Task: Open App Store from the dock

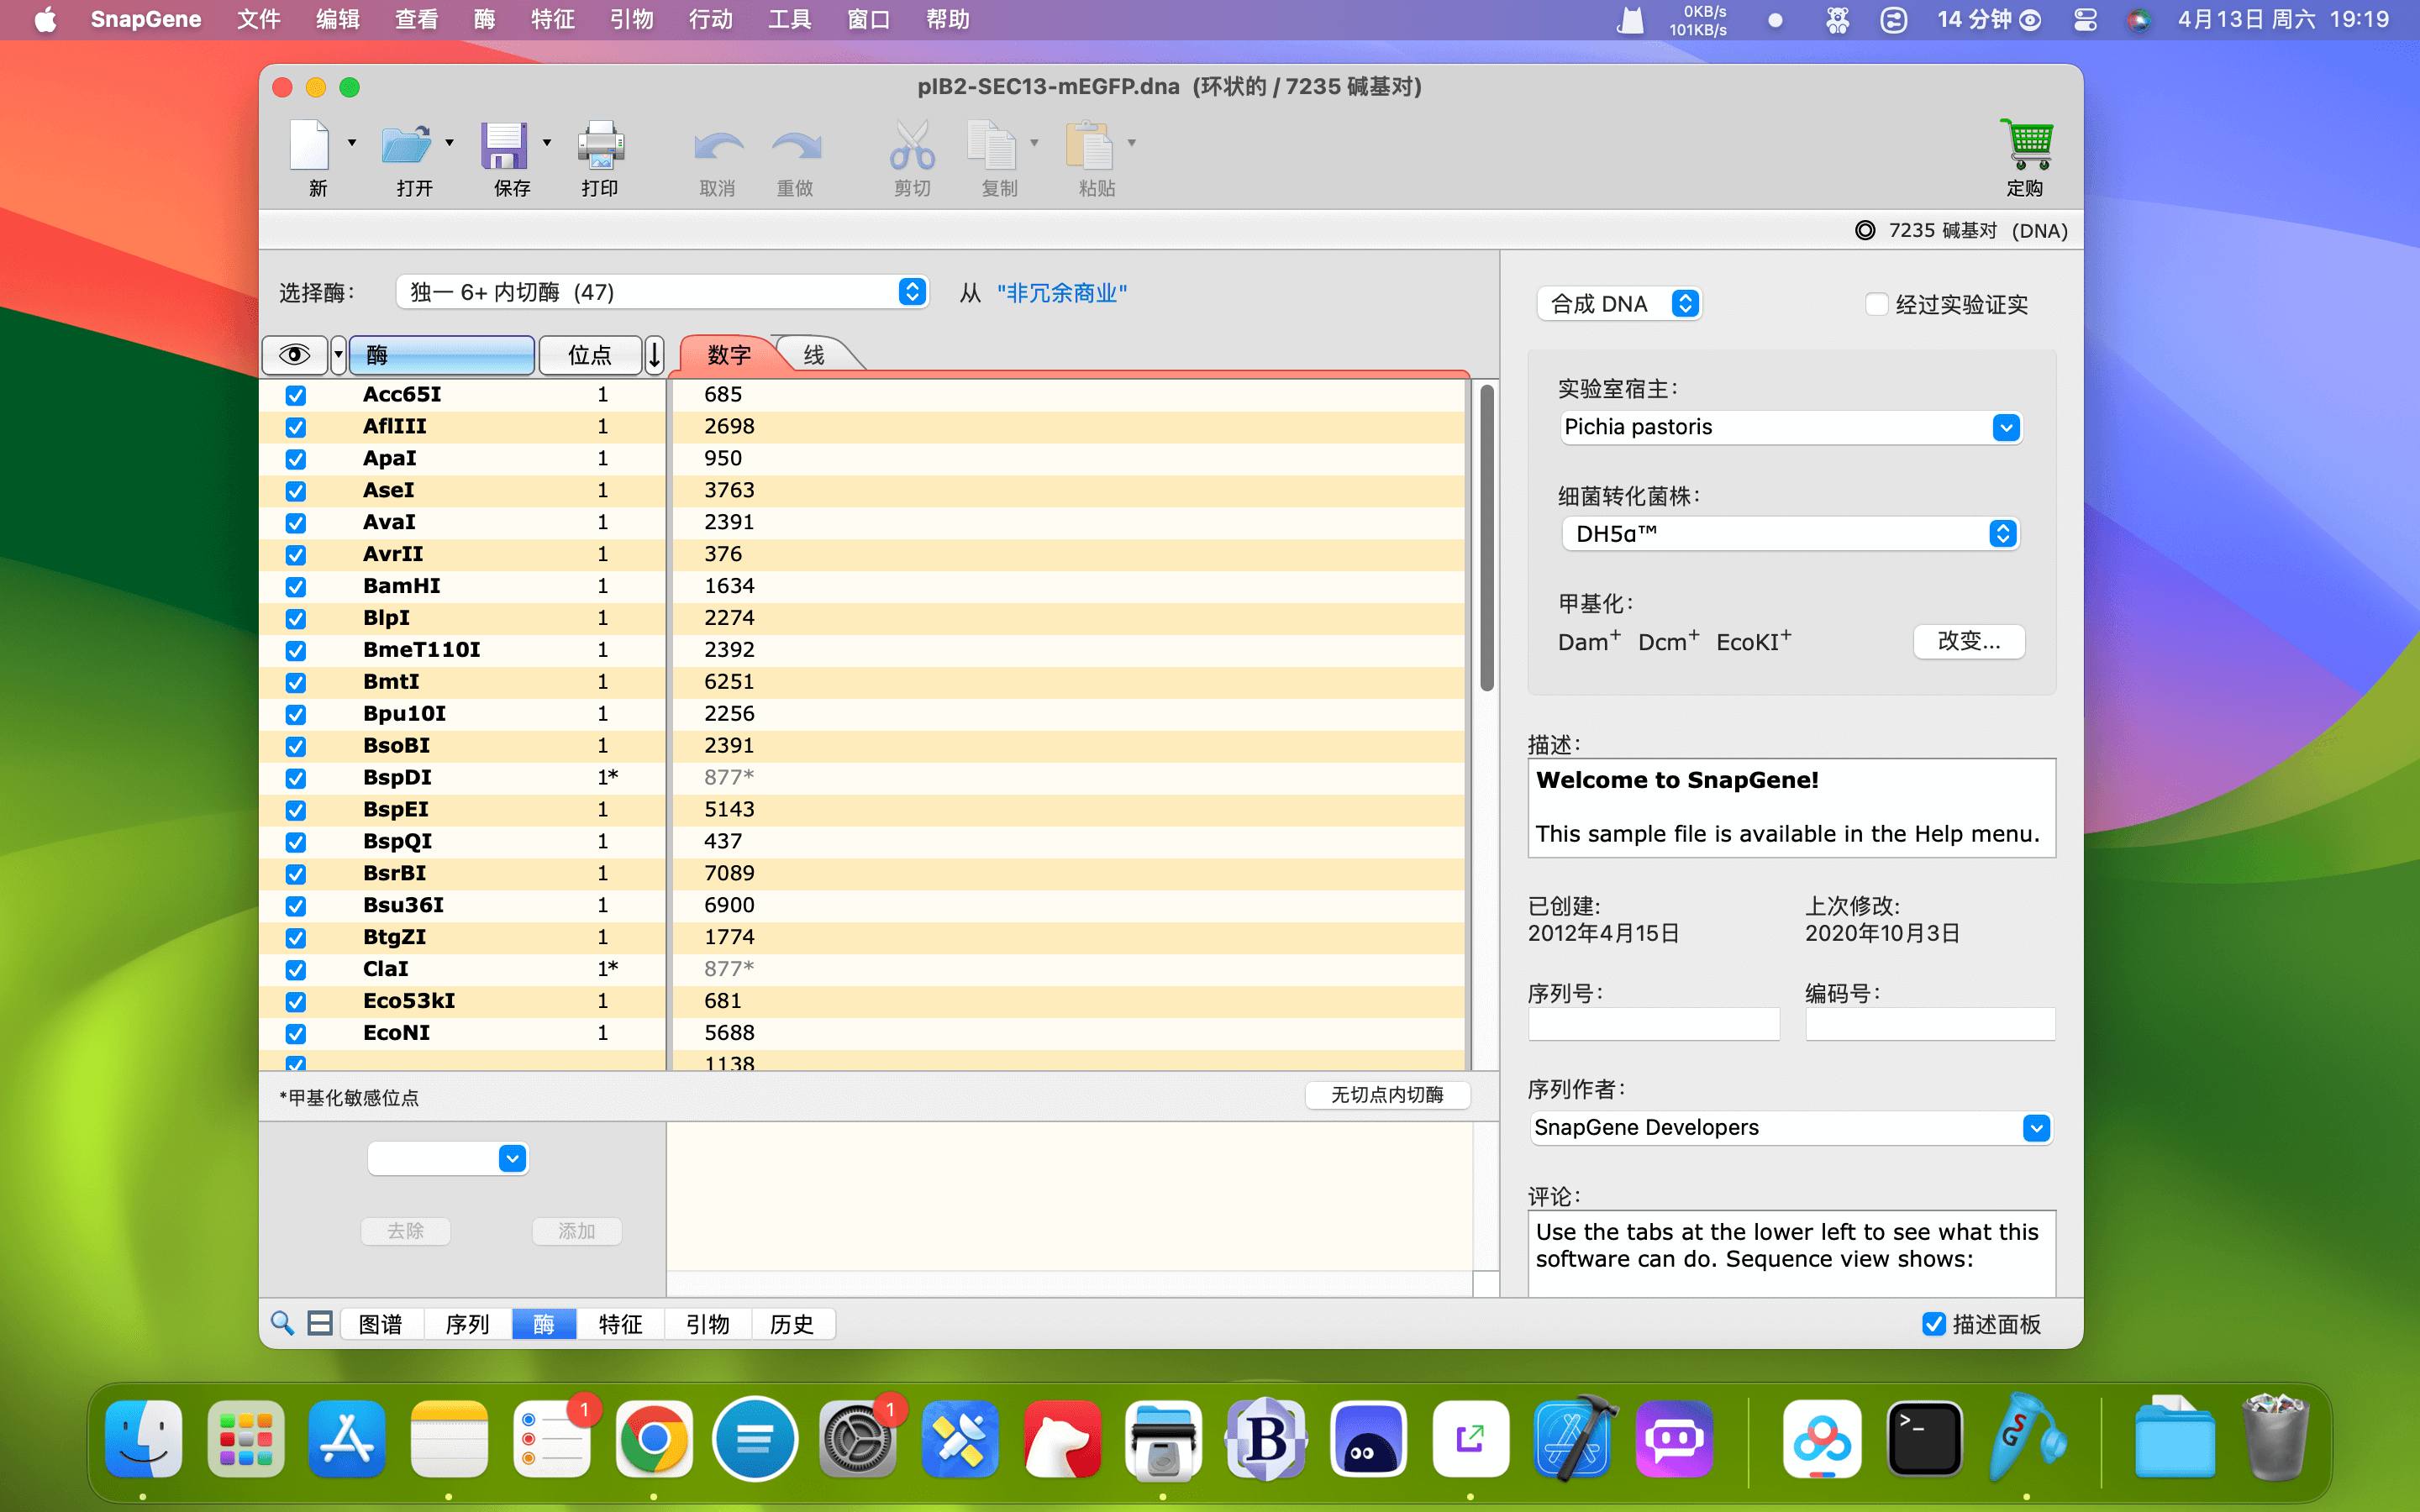Action: 347,1439
